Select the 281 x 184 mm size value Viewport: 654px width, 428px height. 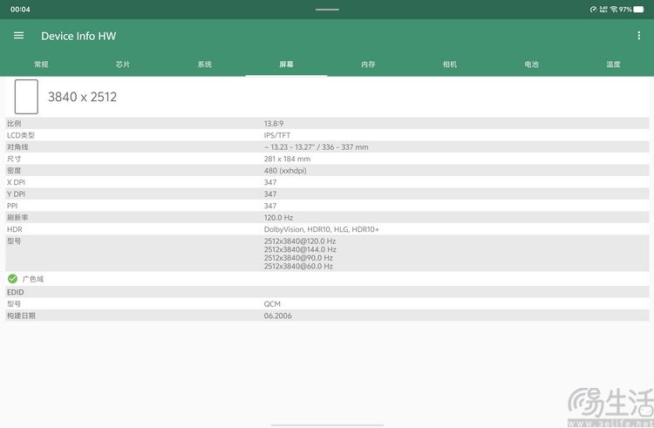point(287,159)
